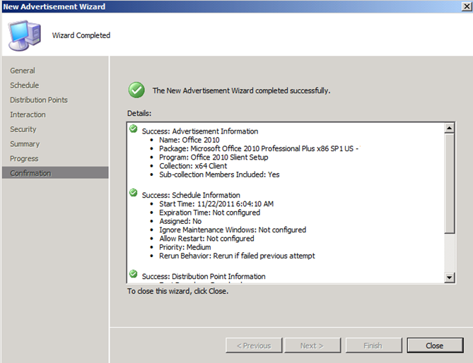Go to the Interaction step

pos(28,114)
